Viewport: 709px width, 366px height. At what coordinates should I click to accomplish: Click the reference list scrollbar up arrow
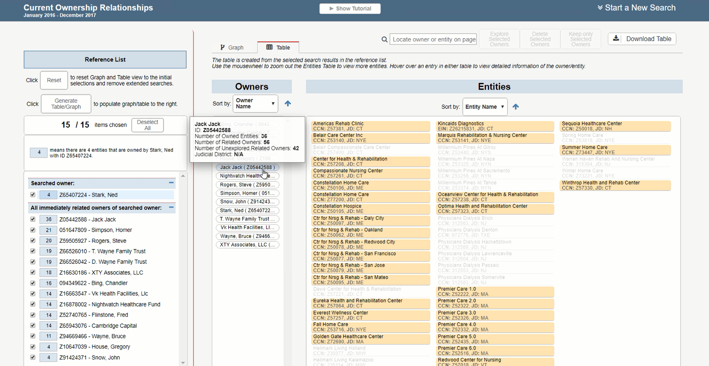point(183,176)
